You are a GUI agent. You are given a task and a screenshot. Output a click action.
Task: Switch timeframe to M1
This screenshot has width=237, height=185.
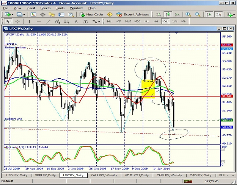pos(109,22)
